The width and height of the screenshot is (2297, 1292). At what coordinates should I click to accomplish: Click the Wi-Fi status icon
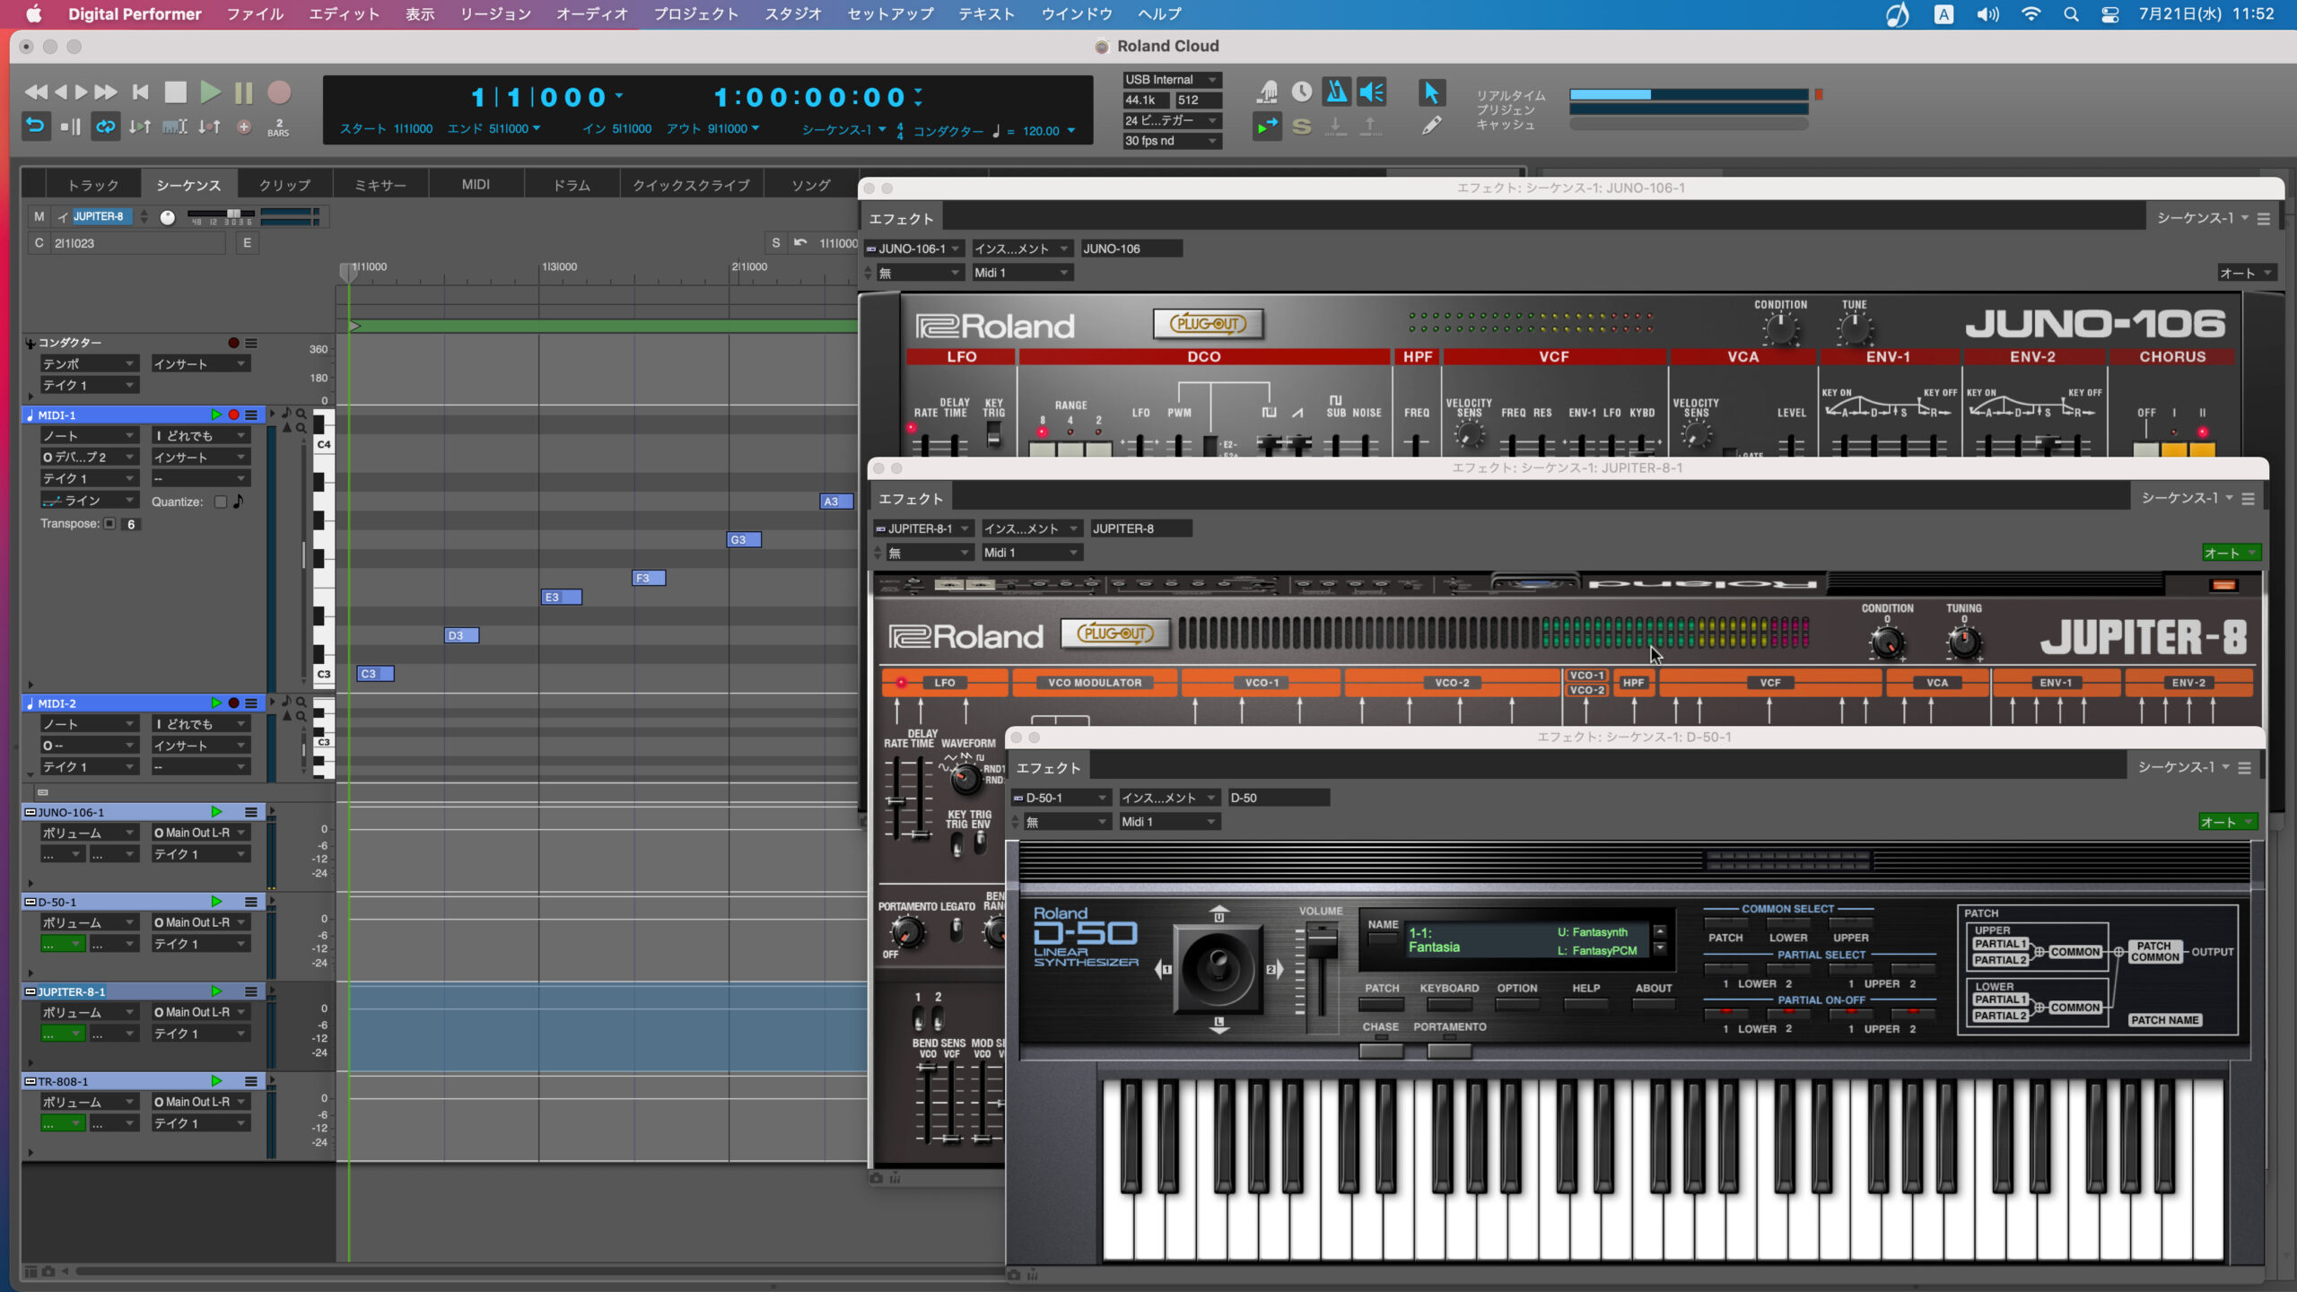tap(2031, 14)
